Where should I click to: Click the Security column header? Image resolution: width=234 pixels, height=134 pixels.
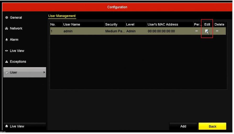coord(111,24)
